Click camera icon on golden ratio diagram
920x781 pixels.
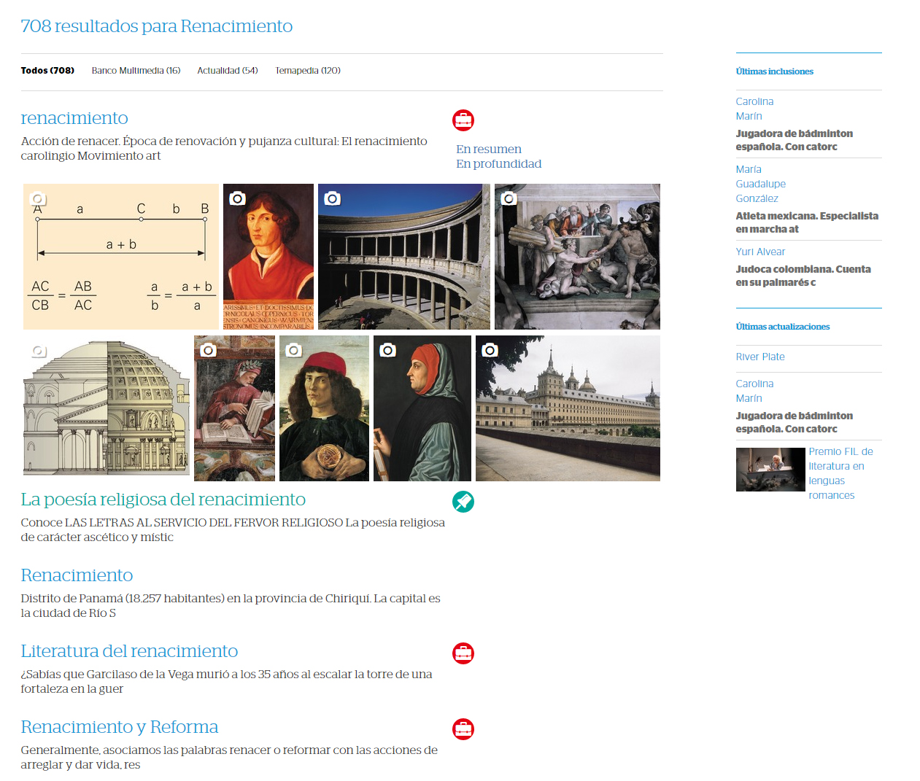[x=38, y=198]
